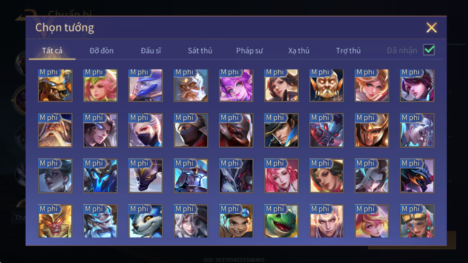Choose the monkey king hero portrait
Screen dimensions: 468x263
pos(55,221)
